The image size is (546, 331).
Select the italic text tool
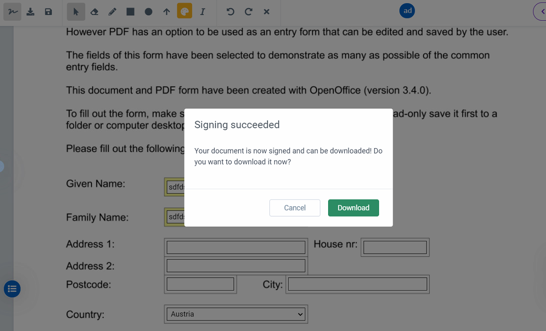pos(202,12)
